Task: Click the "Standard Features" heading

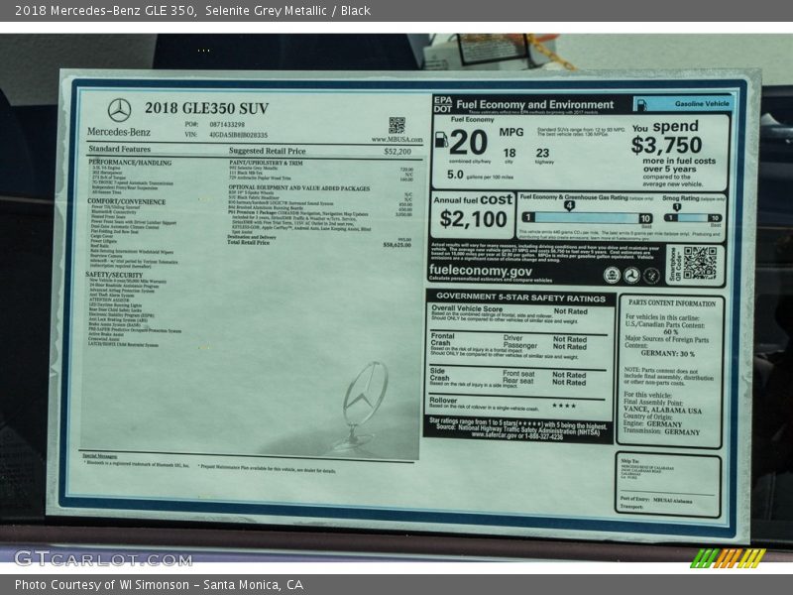Action: (x=119, y=149)
